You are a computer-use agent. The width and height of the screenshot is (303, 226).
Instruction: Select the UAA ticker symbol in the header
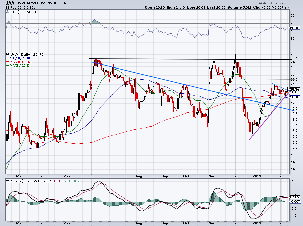10,3
